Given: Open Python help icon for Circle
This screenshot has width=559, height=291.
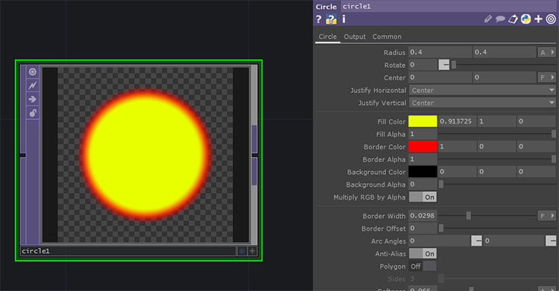Looking at the screenshot, I should coord(331,19).
